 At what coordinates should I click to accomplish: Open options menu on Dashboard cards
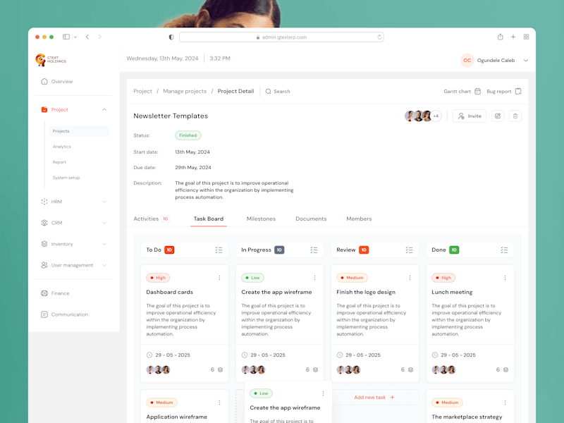219,278
